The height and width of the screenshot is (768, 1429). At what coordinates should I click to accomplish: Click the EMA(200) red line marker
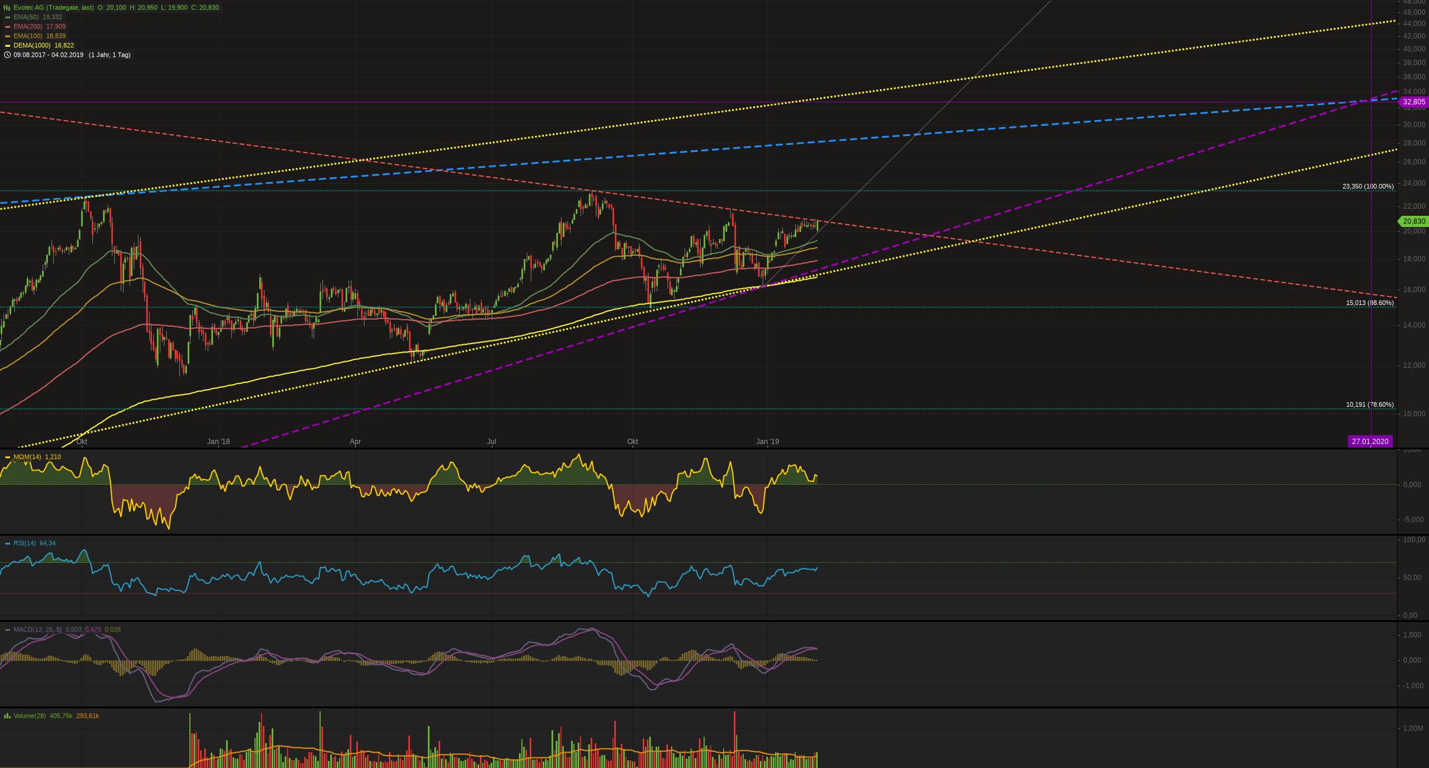tap(7, 27)
